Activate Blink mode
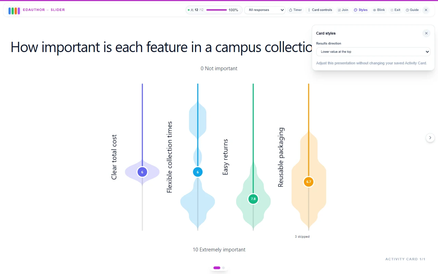Image resolution: width=438 pixels, height=274 pixels. point(379,10)
